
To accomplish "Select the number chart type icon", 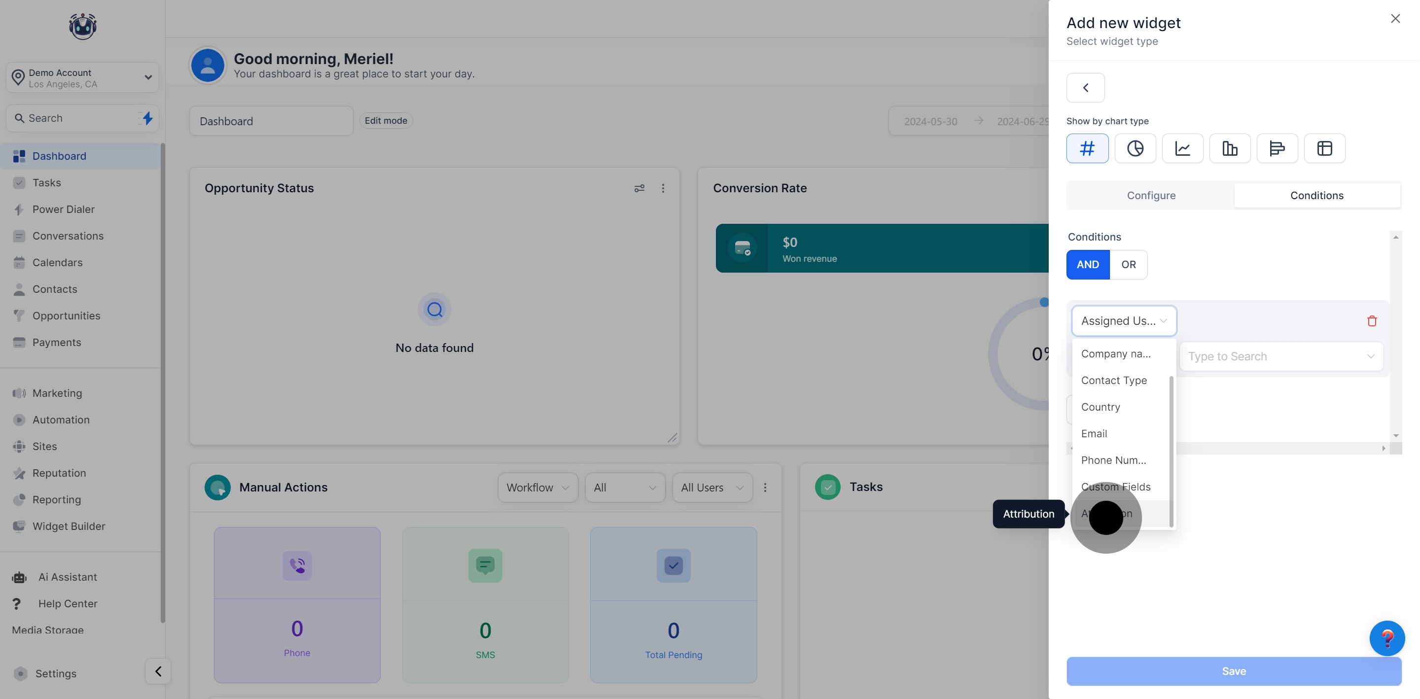I will click(1087, 148).
